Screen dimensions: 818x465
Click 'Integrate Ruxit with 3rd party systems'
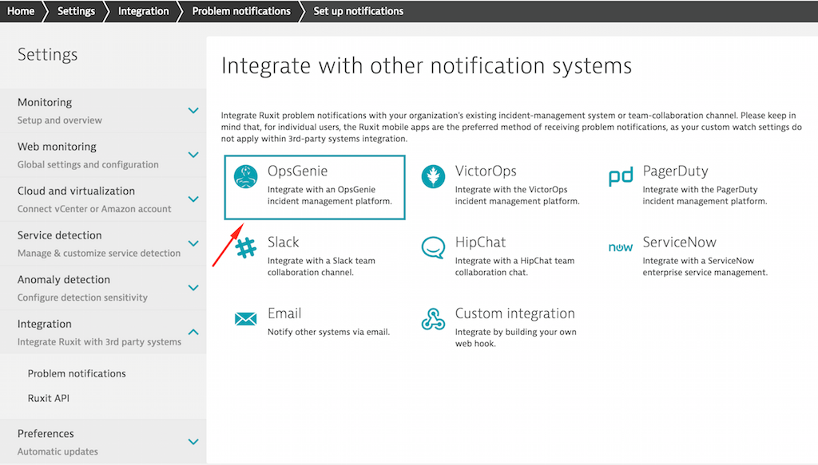(99, 342)
